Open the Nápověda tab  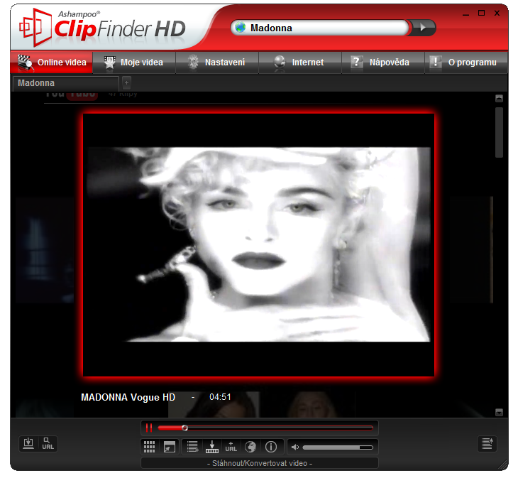coord(383,63)
